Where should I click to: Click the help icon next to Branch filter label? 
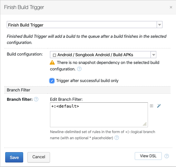pos(36,99)
